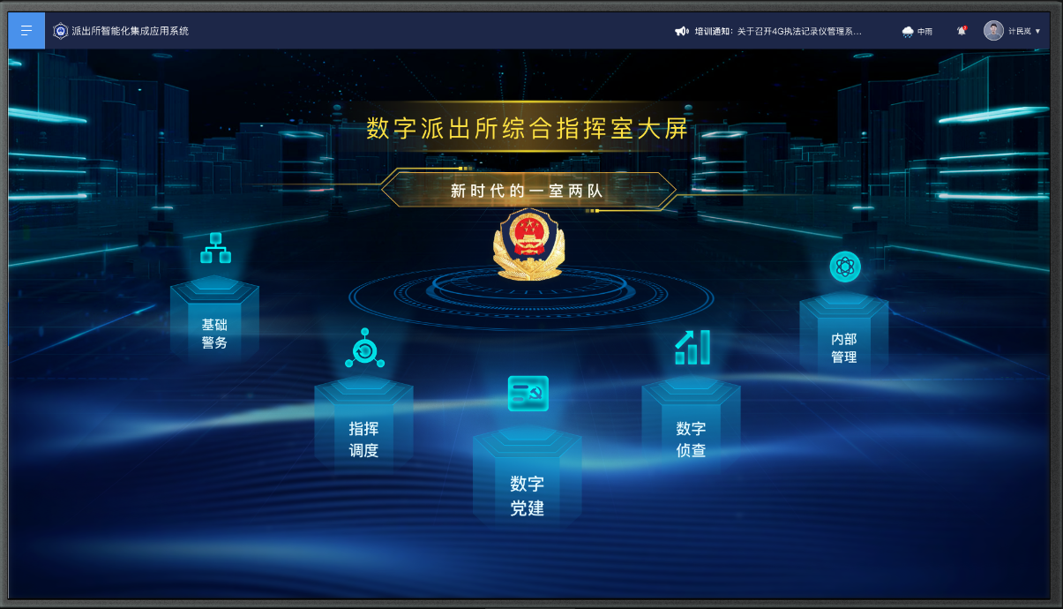Click the 新时代的一室两队 banner
The height and width of the screenshot is (609, 1063).
pyautogui.click(x=528, y=191)
